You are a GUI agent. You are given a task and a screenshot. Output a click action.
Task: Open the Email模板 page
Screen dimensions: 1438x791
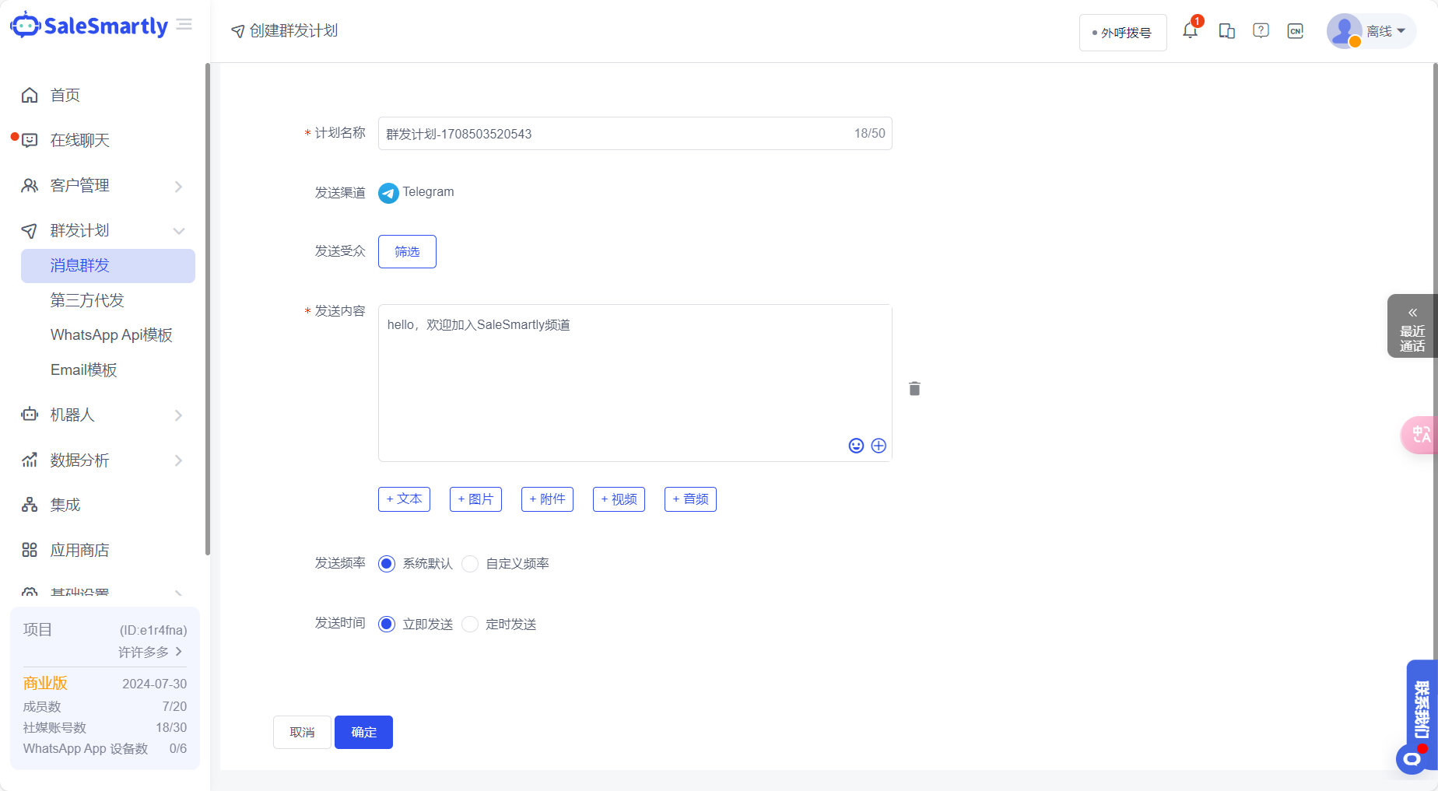click(x=84, y=369)
